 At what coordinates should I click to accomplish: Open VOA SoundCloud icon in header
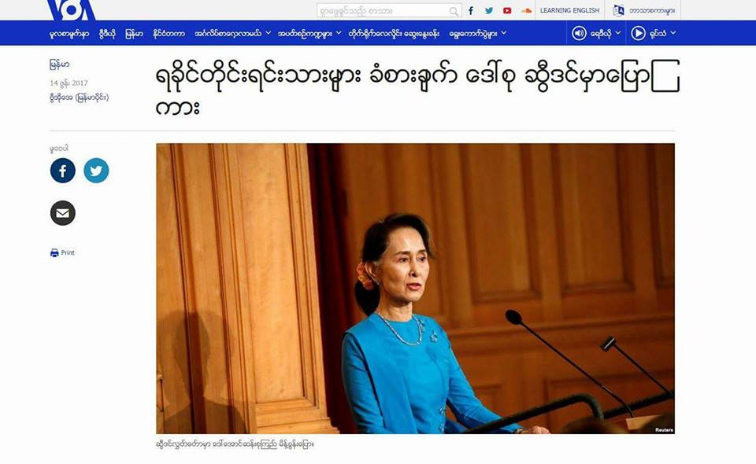click(526, 10)
